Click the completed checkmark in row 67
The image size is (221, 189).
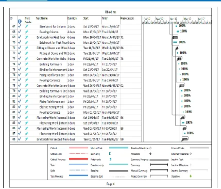click(20, 26)
